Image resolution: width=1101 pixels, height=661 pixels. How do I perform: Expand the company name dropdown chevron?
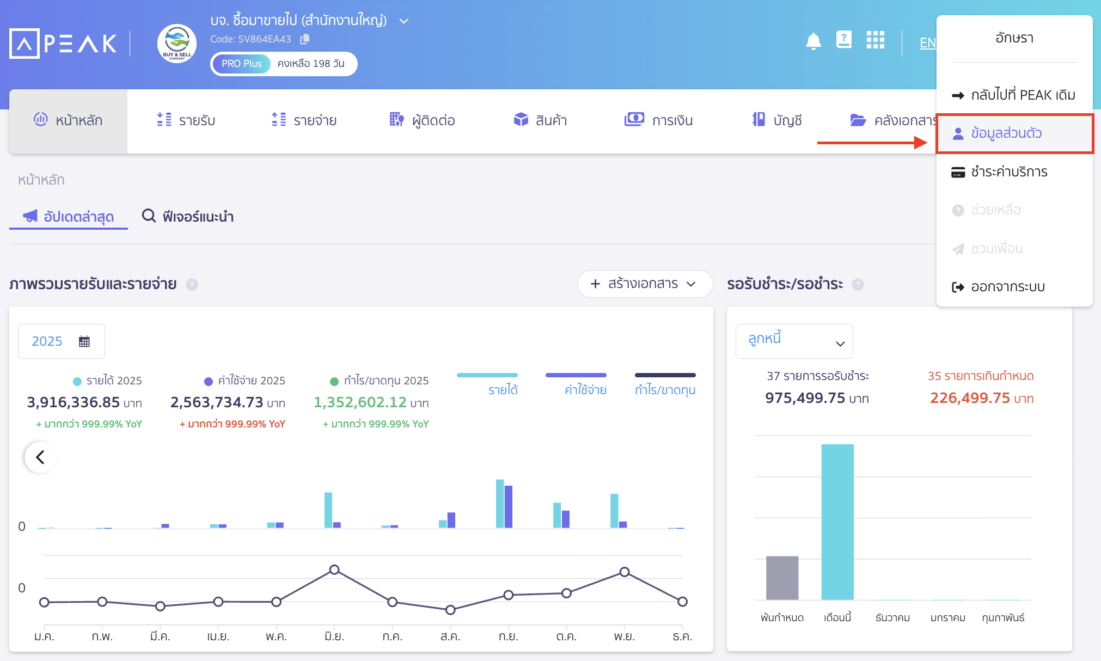click(x=403, y=21)
